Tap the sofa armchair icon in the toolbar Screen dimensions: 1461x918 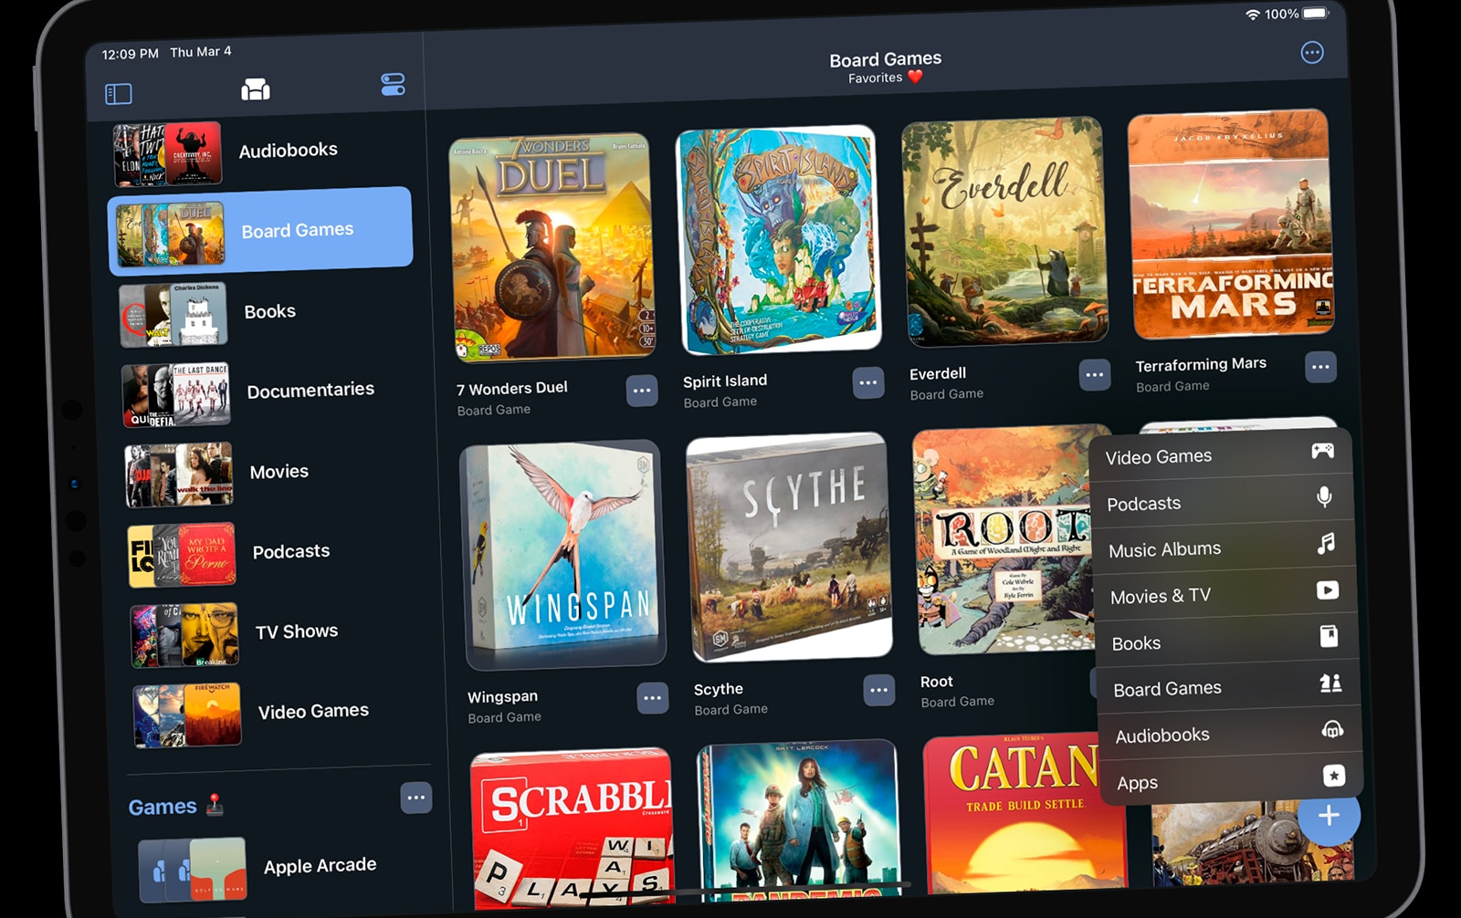(x=256, y=89)
